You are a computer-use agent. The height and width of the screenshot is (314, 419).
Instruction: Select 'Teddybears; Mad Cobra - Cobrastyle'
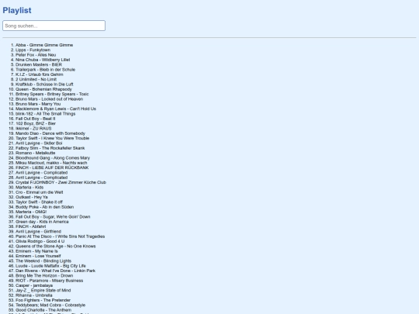[50, 305]
